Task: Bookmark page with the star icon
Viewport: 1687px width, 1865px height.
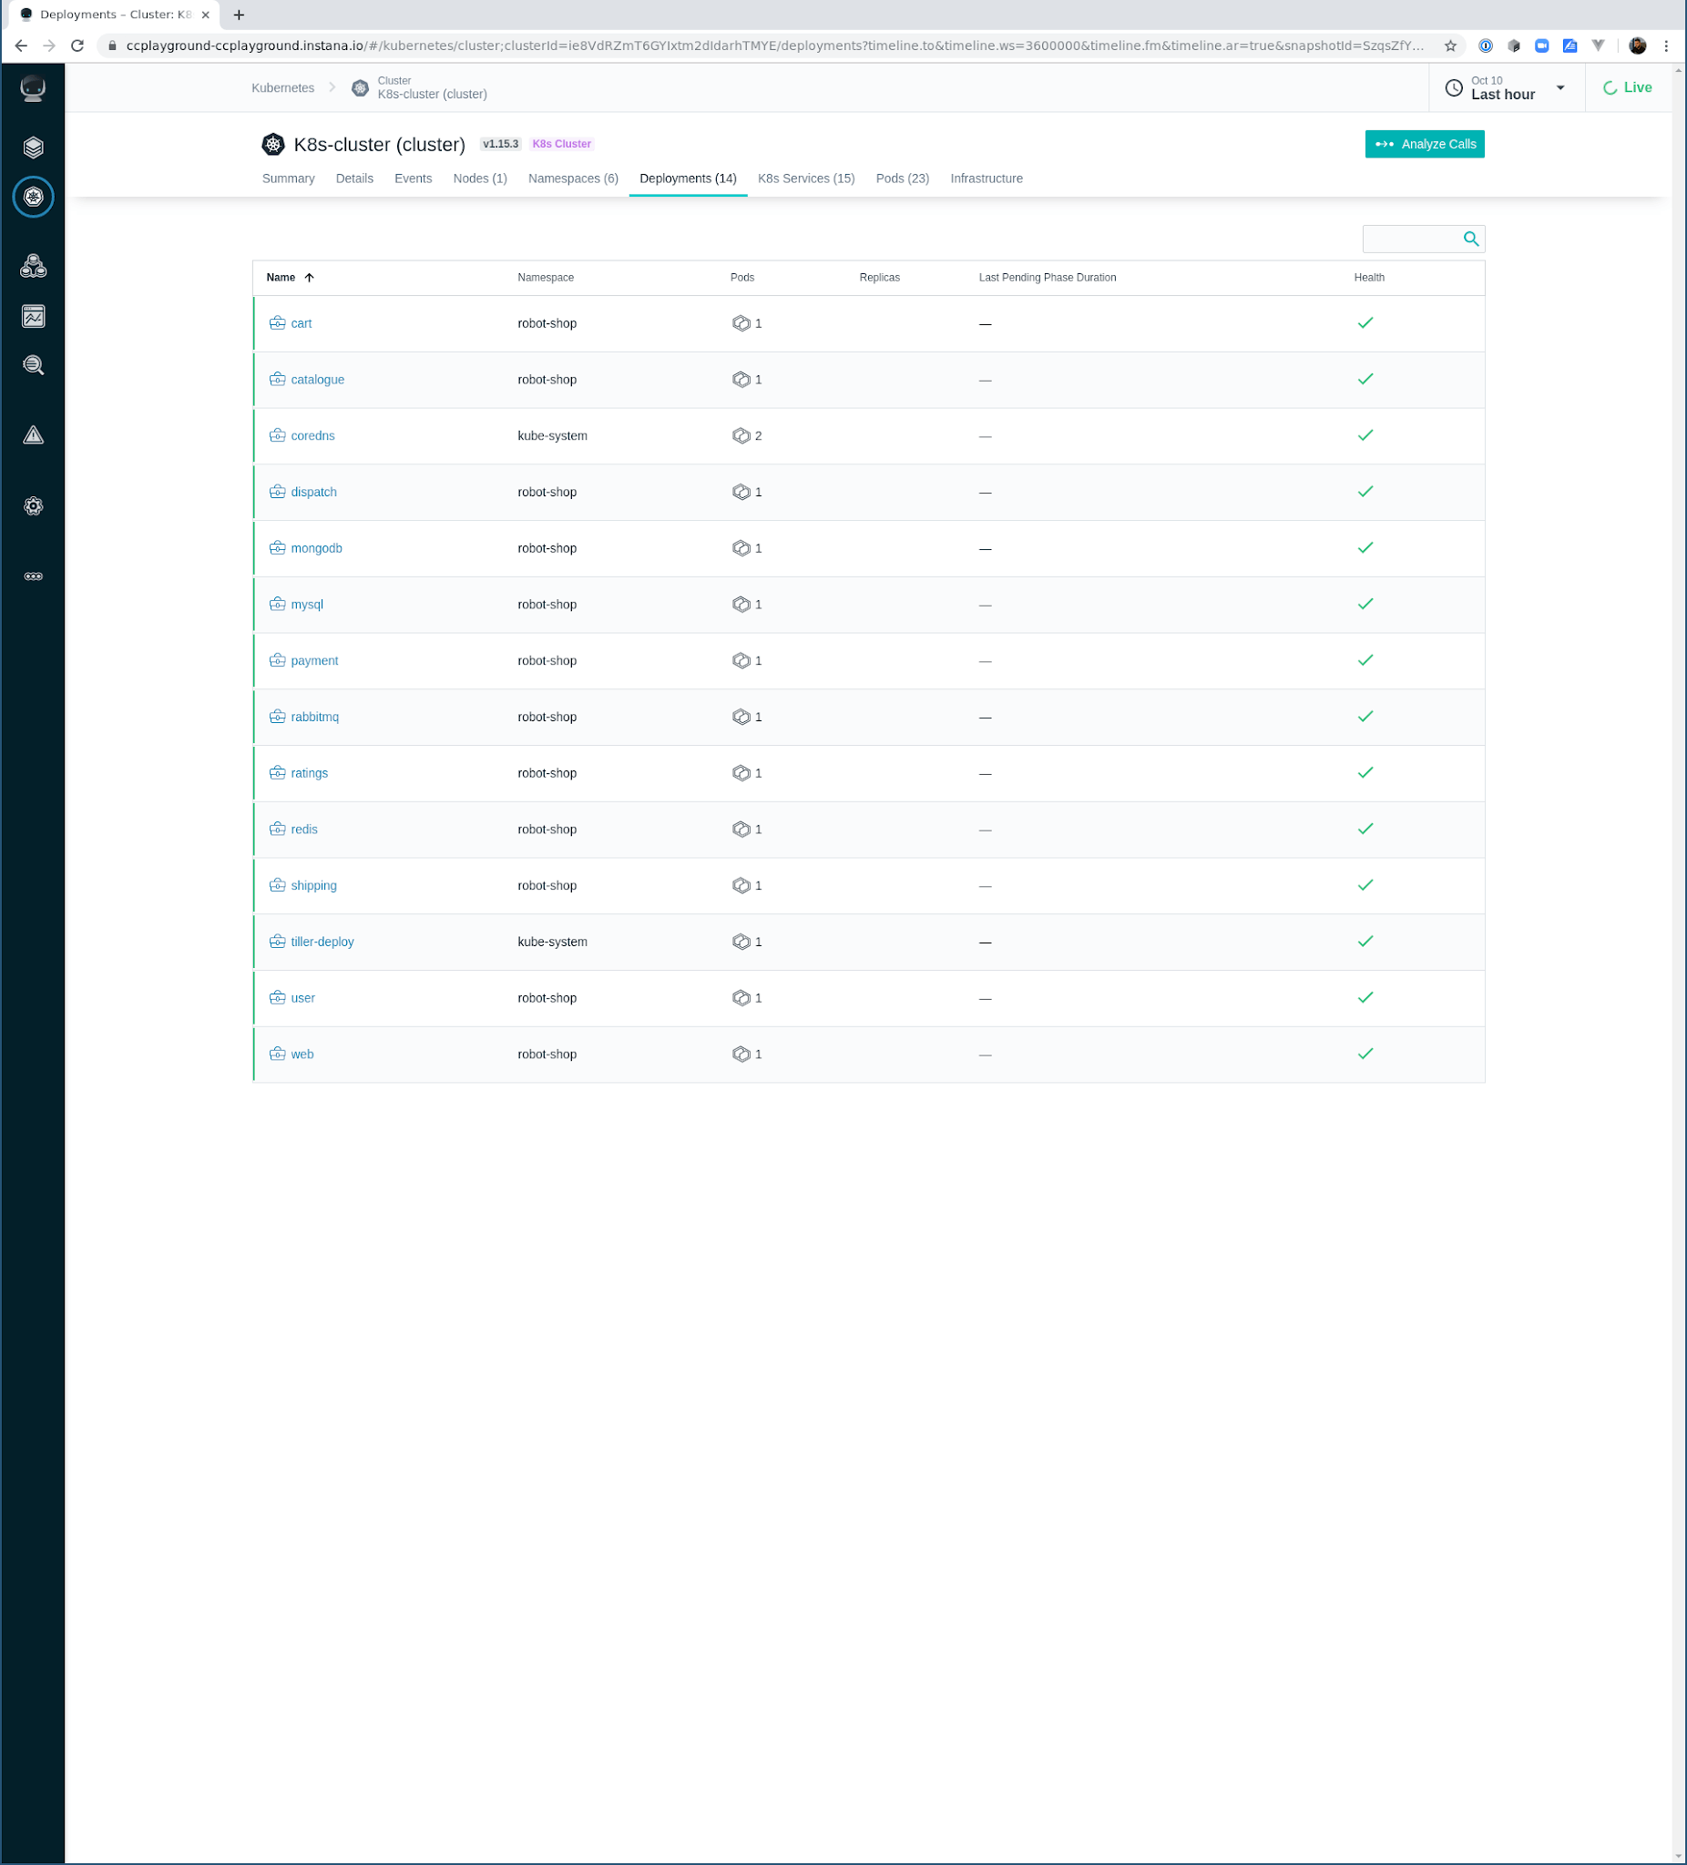Action: (1450, 46)
